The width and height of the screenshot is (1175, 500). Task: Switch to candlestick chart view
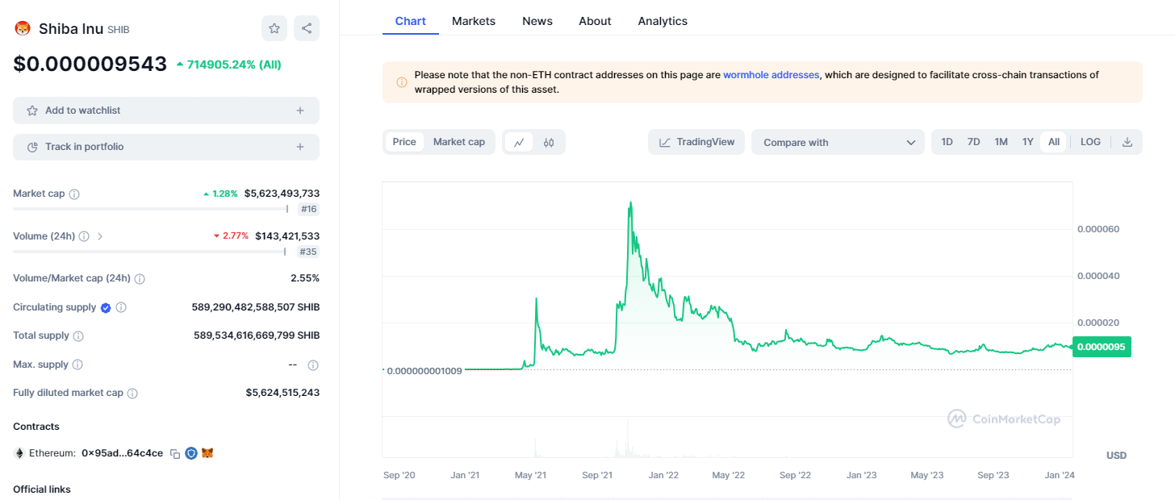(x=549, y=142)
